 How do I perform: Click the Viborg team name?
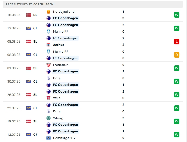coord(58,118)
